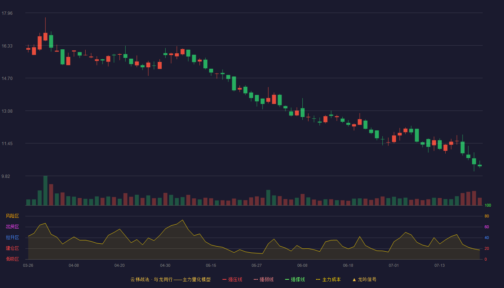The width and height of the screenshot is (504, 288).
Task: Click the 16.33 price axis label
Action: tap(7, 46)
